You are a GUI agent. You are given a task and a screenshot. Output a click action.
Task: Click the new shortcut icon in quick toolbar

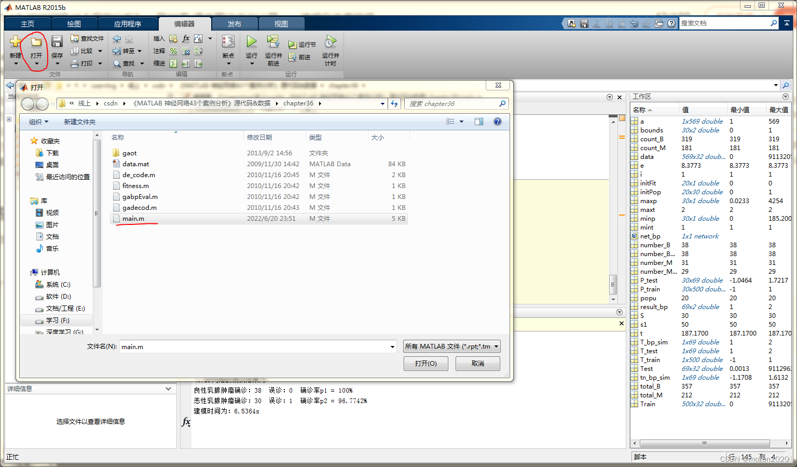(x=572, y=23)
